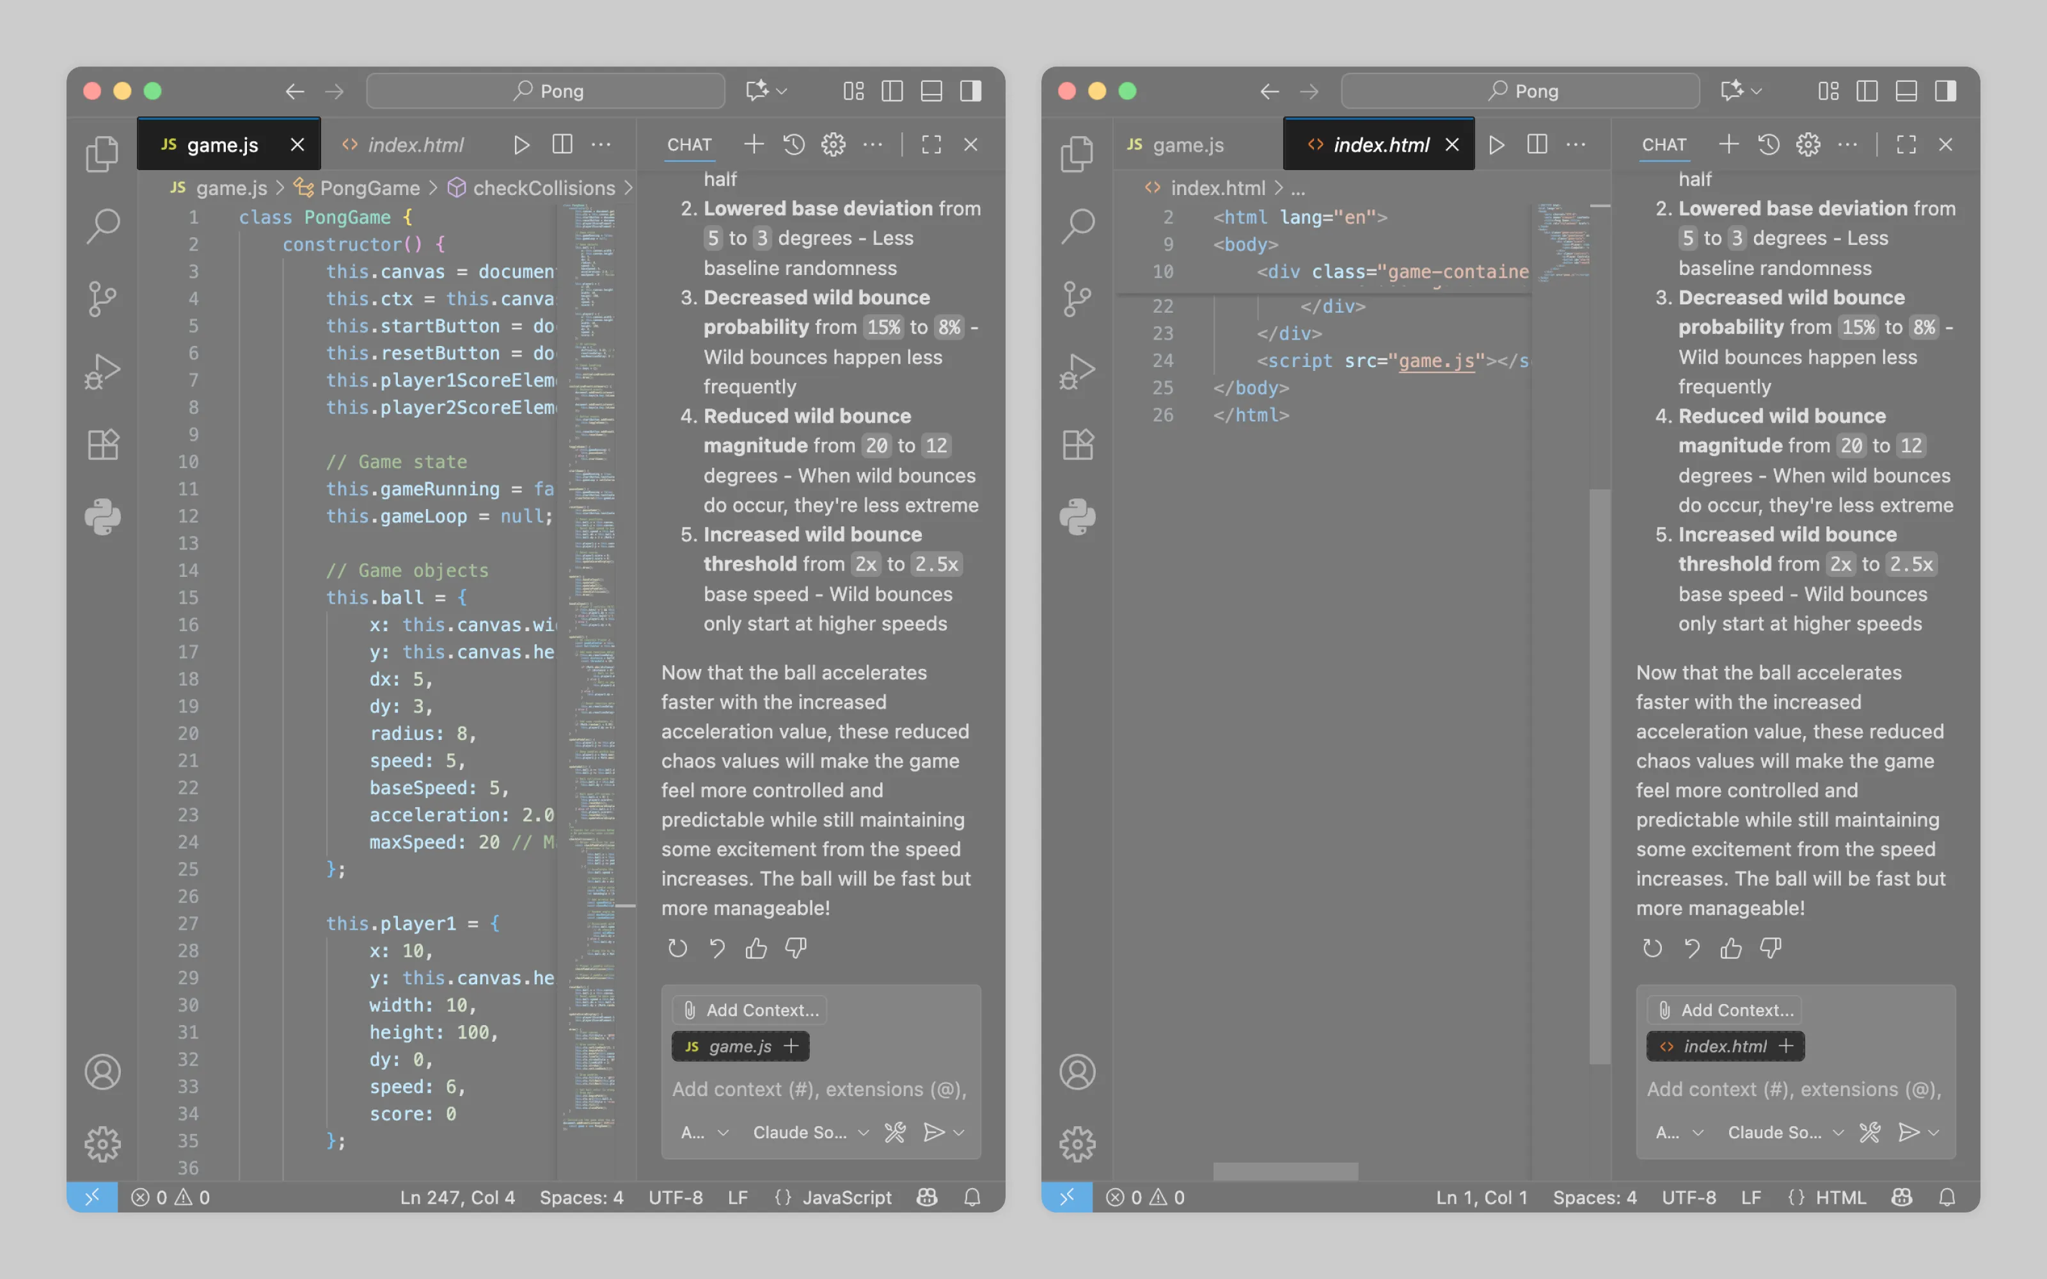Toggle primary side bar in left window
This screenshot has width=2047, height=1279.
[x=892, y=91]
